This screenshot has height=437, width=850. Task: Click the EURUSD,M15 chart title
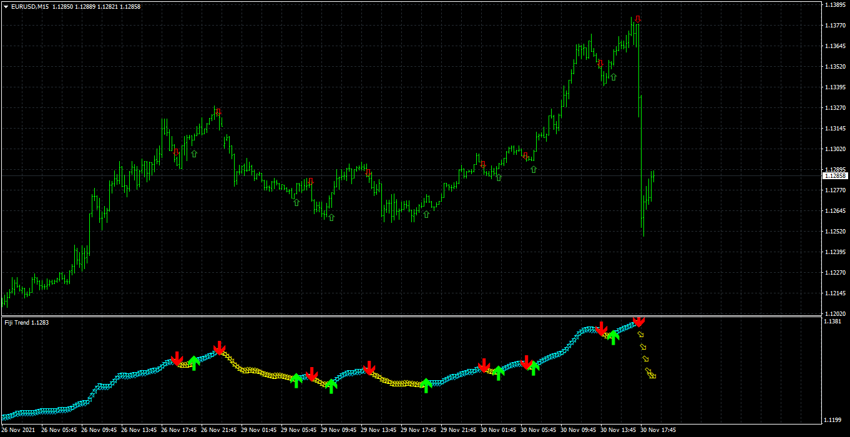tap(30, 6)
